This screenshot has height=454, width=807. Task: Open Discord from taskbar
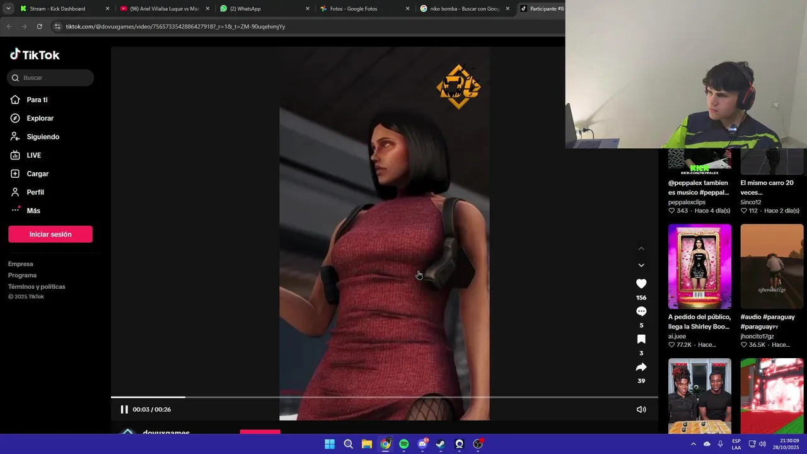pyautogui.click(x=422, y=444)
